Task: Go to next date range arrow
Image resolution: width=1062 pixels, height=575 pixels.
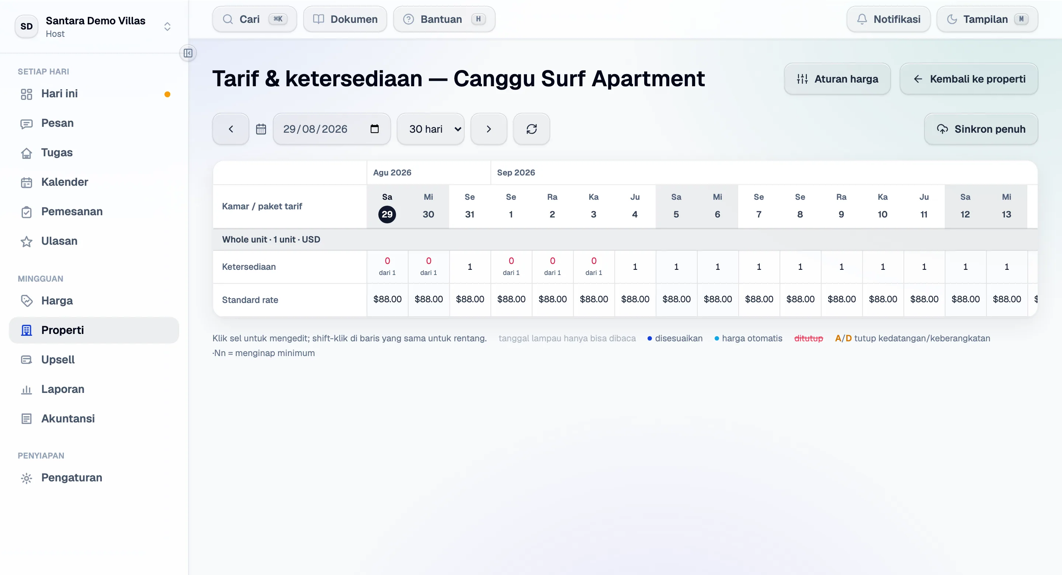Action: click(489, 129)
